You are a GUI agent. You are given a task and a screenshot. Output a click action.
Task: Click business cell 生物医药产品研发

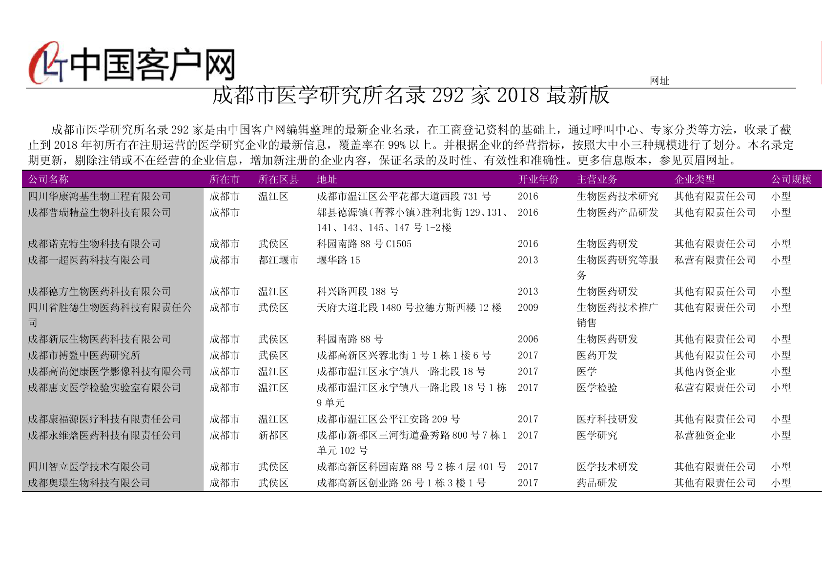[617, 213]
